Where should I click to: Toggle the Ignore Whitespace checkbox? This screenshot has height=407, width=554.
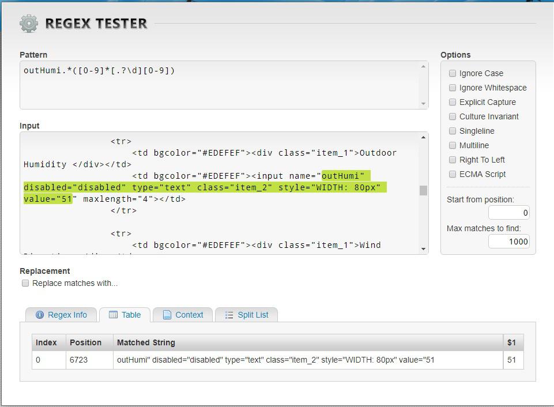[453, 88]
